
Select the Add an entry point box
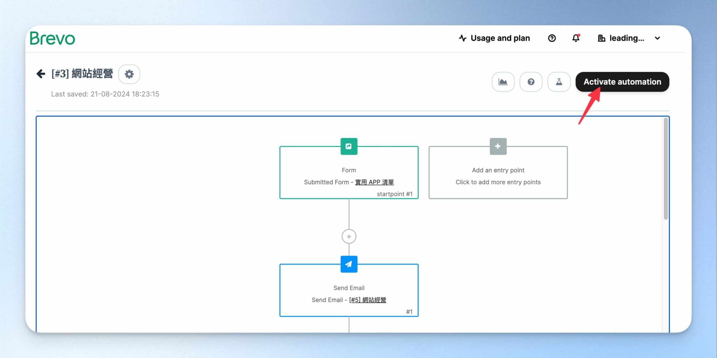coord(498,173)
